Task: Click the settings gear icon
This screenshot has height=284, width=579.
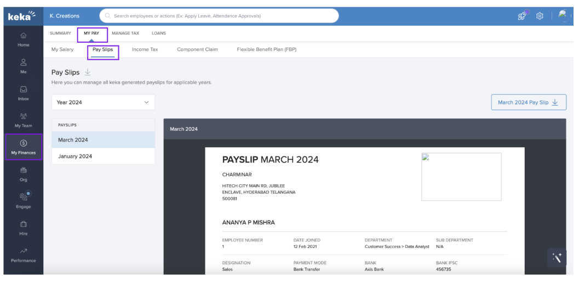Action: [540, 16]
